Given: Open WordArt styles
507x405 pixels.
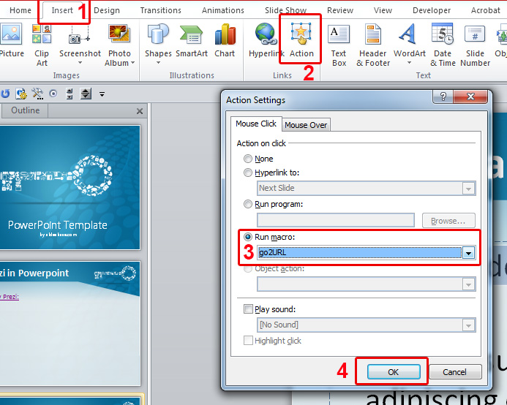Looking at the screenshot, I should tap(409, 42).
